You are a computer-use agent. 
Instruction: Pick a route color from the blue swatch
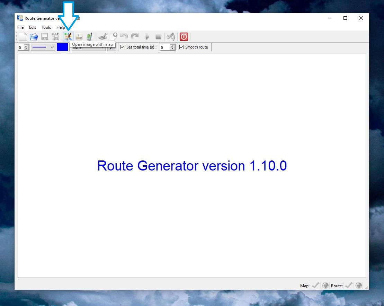(x=62, y=47)
